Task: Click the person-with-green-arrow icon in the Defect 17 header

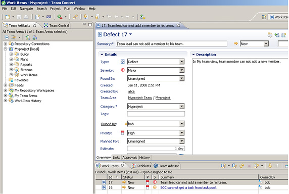Action: point(277,35)
